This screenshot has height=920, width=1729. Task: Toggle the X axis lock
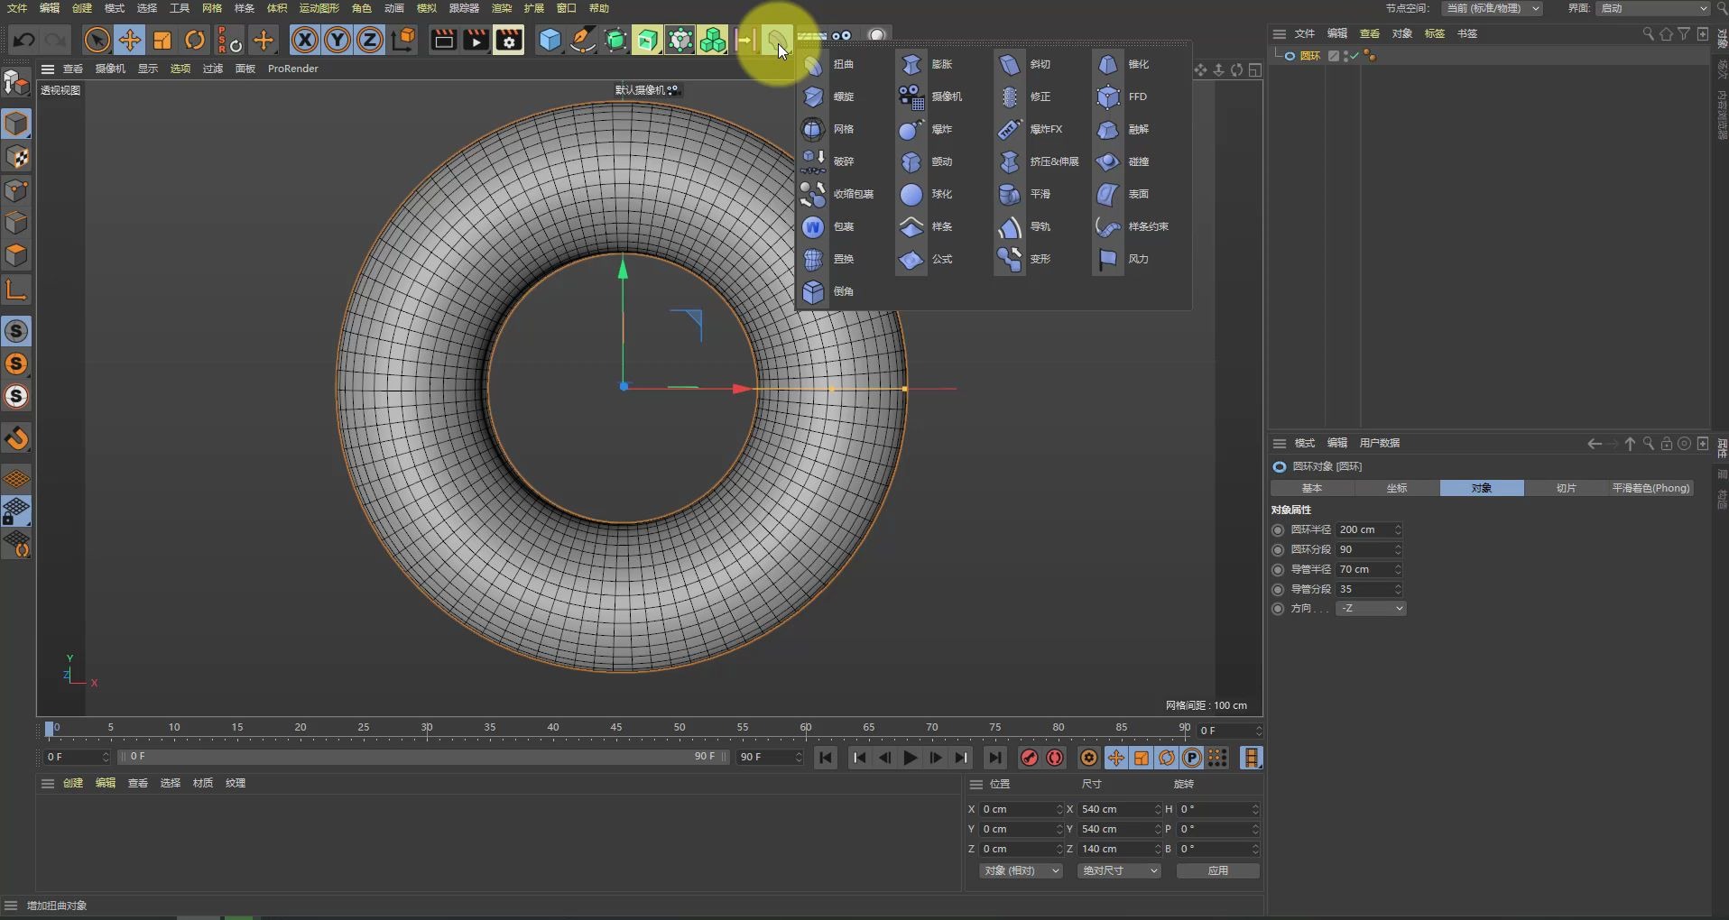(x=305, y=41)
